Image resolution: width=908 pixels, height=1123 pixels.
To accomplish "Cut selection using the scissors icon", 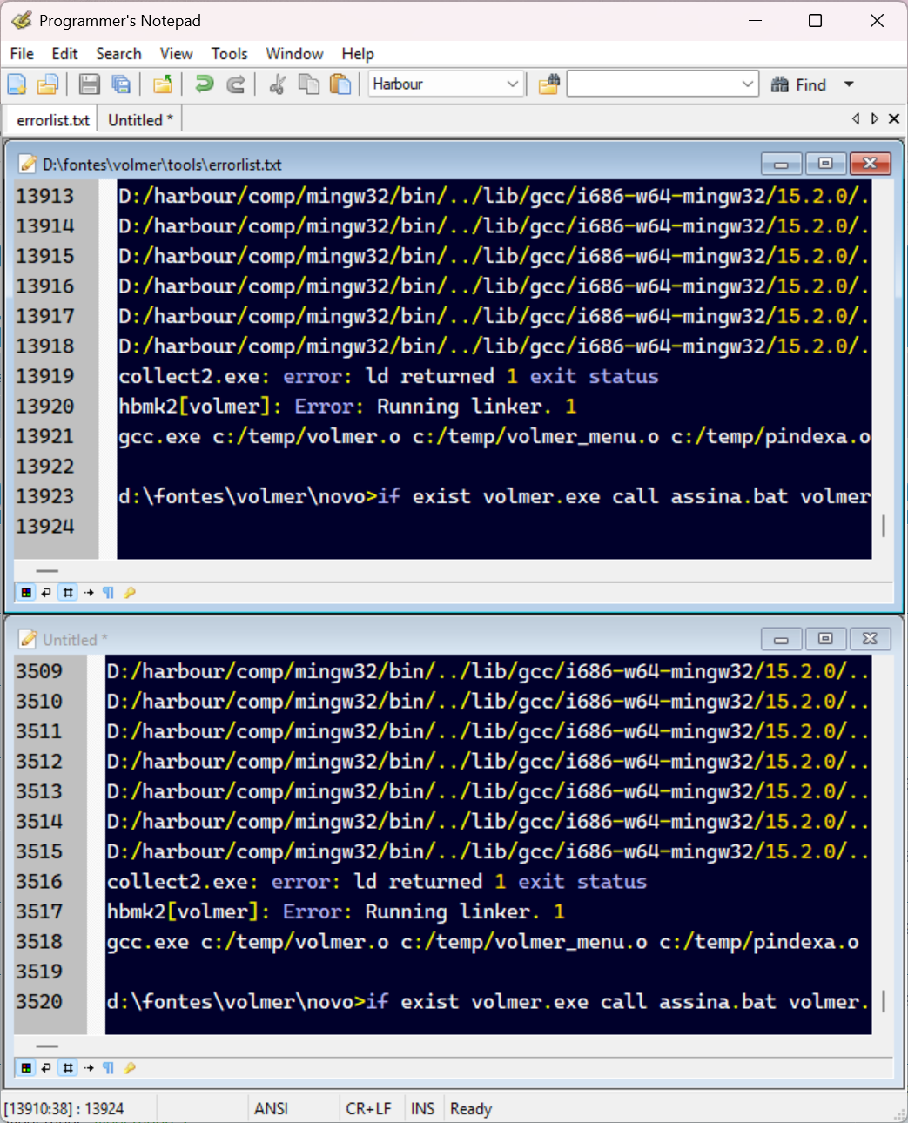I will (x=278, y=84).
